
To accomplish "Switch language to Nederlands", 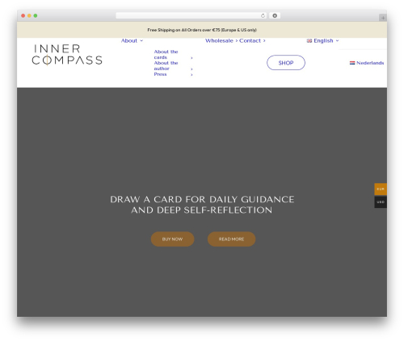I will (367, 63).
